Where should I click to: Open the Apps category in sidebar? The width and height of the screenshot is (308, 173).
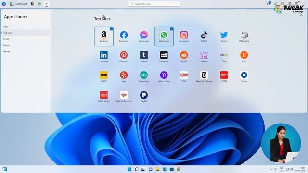tap(26, 26)
